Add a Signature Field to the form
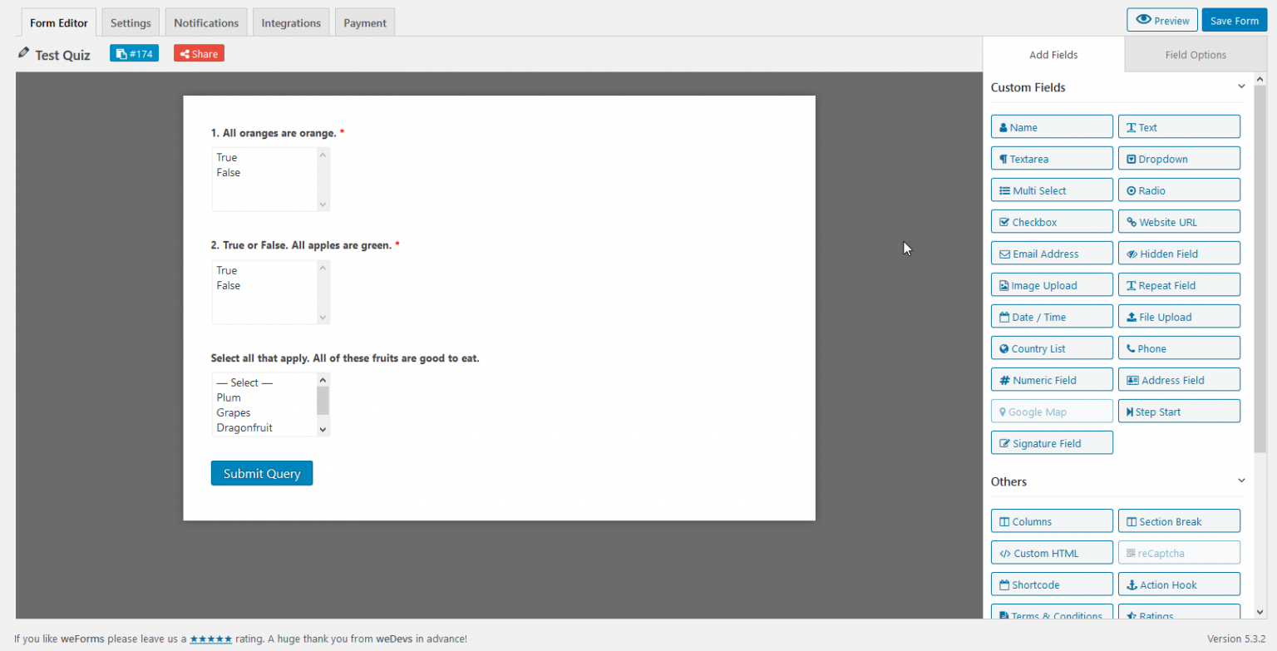 click(1052, 442)
